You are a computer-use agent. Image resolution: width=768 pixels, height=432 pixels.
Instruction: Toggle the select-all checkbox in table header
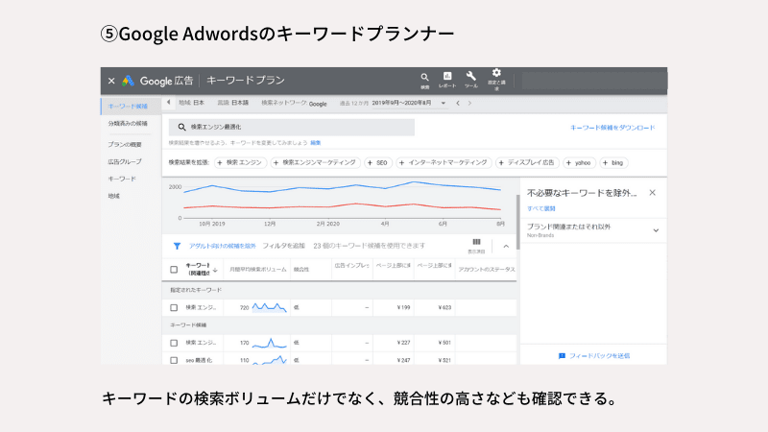coord(174,270)
